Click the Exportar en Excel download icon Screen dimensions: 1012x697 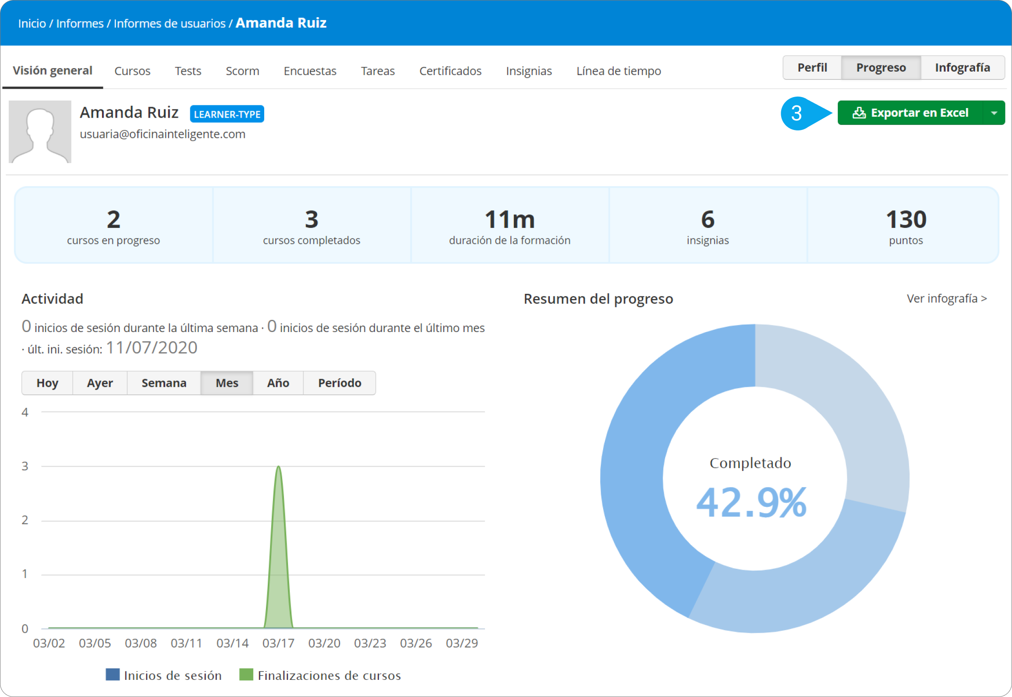pos(859,113)
